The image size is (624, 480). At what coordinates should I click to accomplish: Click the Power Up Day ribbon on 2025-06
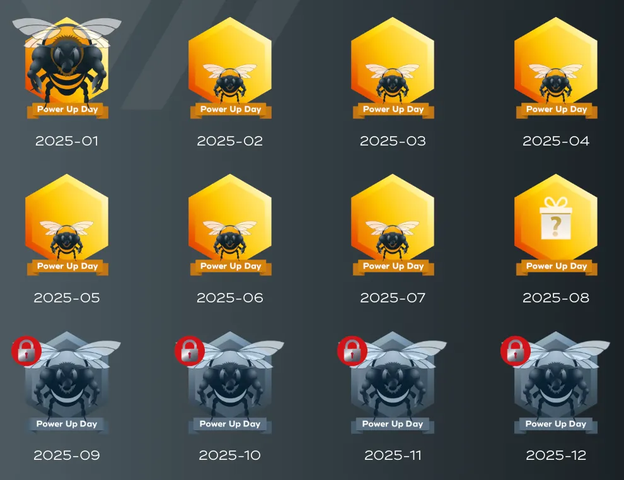[x=230, y=267]
